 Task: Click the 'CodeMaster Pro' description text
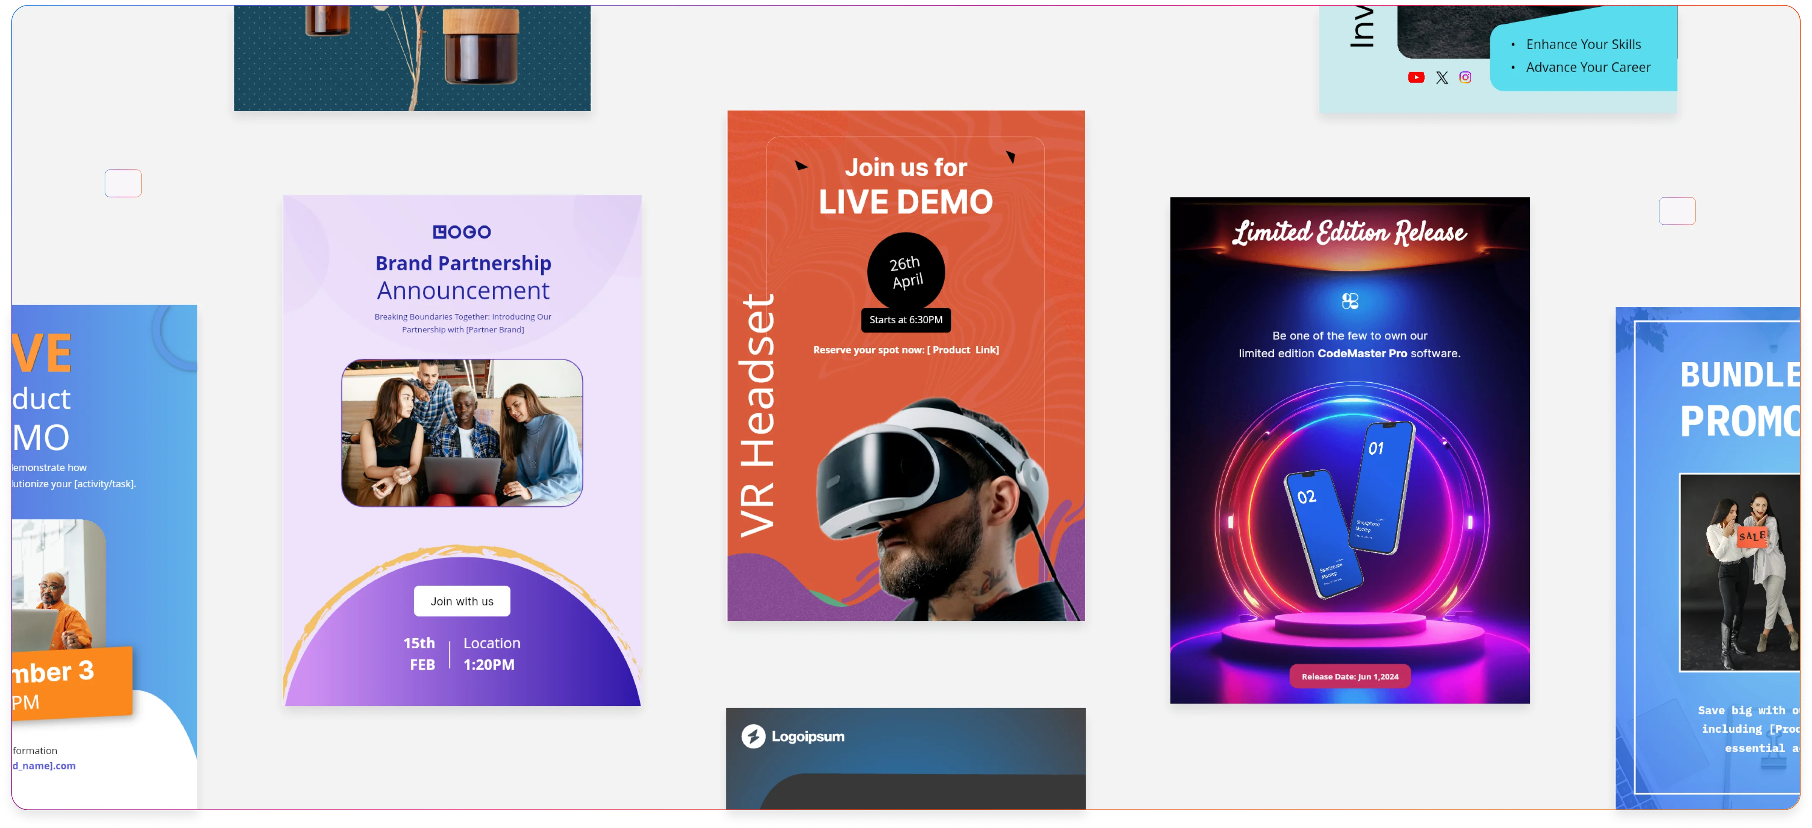tap(1349, 345)
